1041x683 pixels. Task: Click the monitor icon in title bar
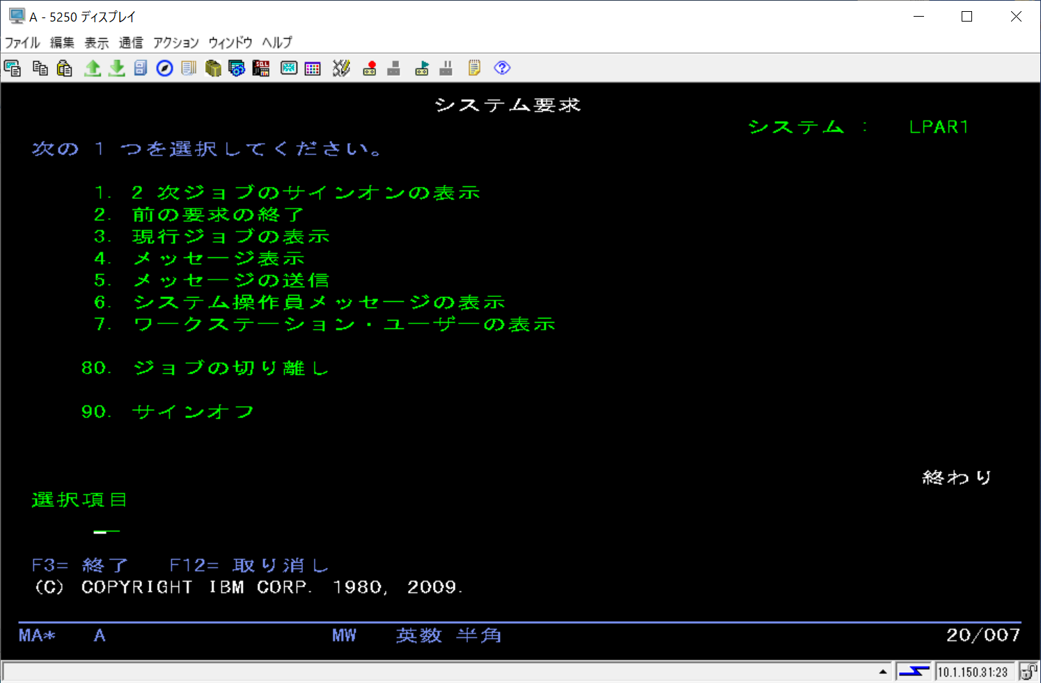pyautogui.click(x=16, y=16)
